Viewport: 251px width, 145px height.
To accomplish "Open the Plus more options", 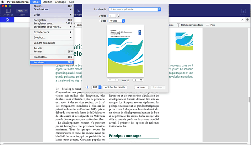I will pos(210,25).
